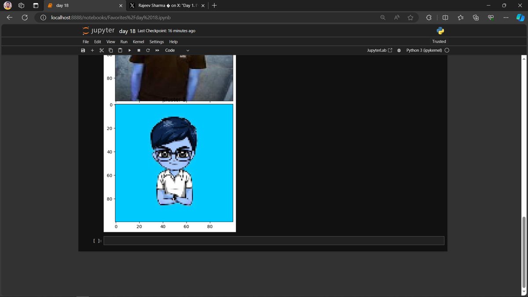Open the Workspaces icon
Viewport: 528px width, 297px height.
[x=21, y=6]
